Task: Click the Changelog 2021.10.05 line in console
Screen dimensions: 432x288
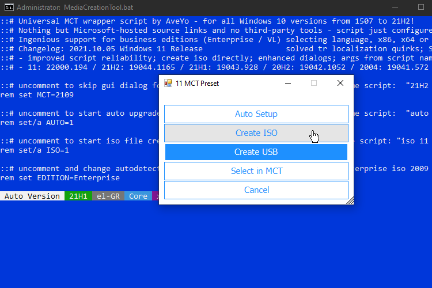Action: point(216,49)
